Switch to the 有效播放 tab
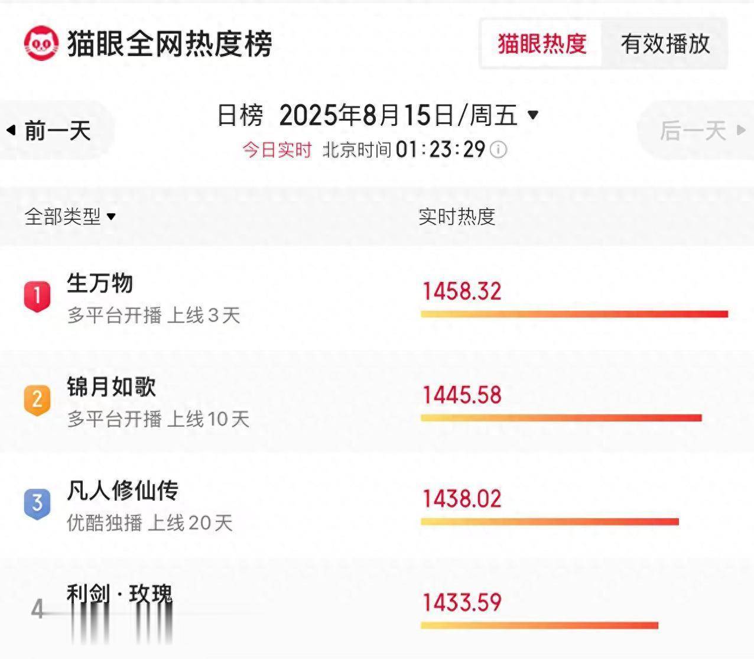The image size is (754, 659). pyautogui.click(x=665, y=44)
